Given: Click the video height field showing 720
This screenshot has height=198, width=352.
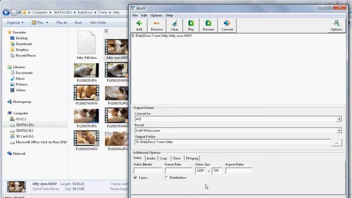Looking at the screenshot, I should [x=217, y=170].
